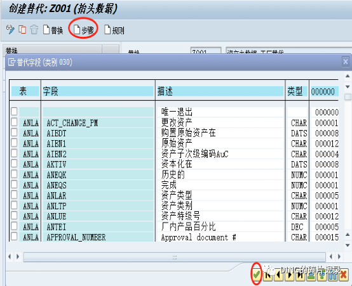
Task: Click the 购置原始资产在 description cell
Action: [220, 133]
